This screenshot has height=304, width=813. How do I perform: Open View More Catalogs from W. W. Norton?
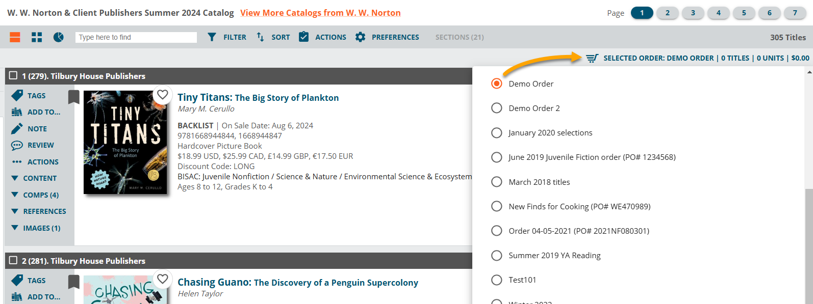point(320,13)
